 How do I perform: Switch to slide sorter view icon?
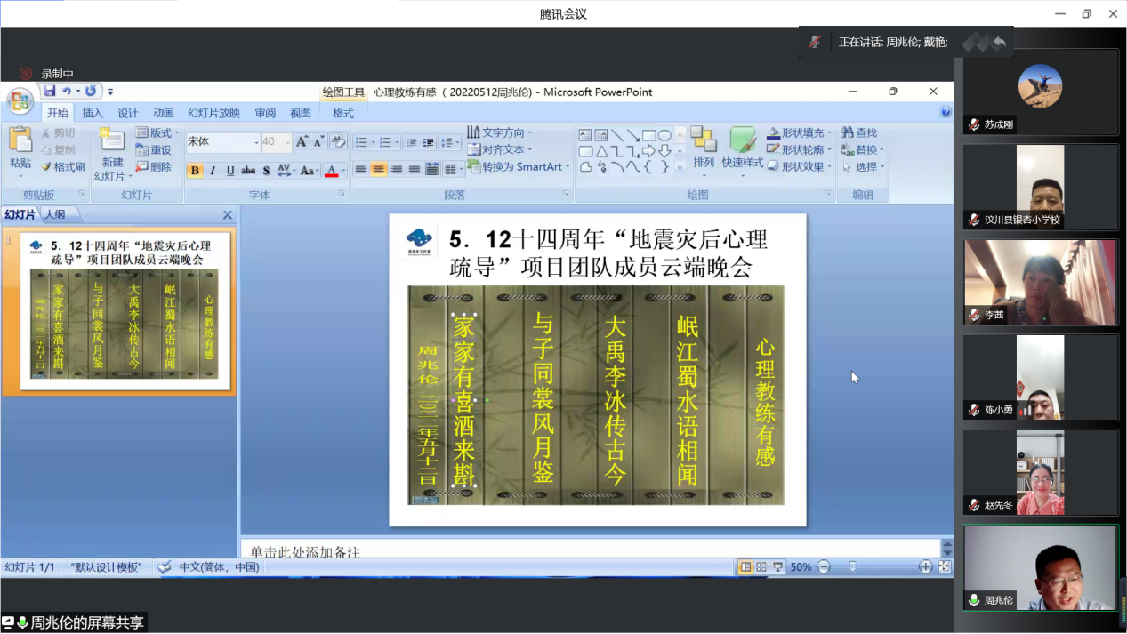[x=761, y=567]
